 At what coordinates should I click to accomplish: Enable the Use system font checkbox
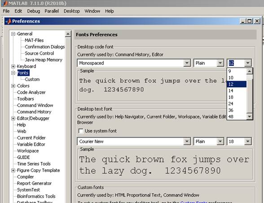click(x=81, y=131)
